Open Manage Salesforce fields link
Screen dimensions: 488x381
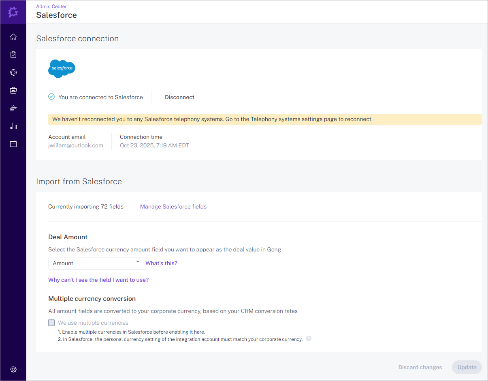coord(173,206)
